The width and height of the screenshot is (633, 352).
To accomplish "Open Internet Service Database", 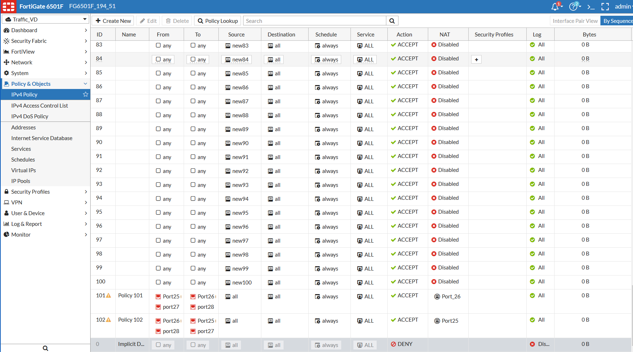I will click(42, 138).
